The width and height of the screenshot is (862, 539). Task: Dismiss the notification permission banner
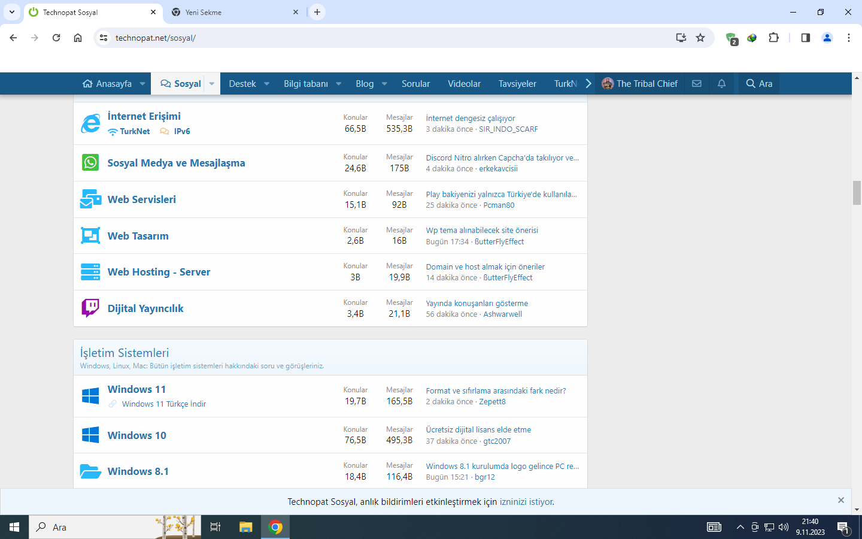coord(841,500)
